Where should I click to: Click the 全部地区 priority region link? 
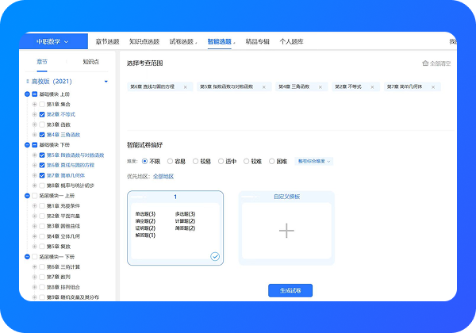click(x=163, y=176)
